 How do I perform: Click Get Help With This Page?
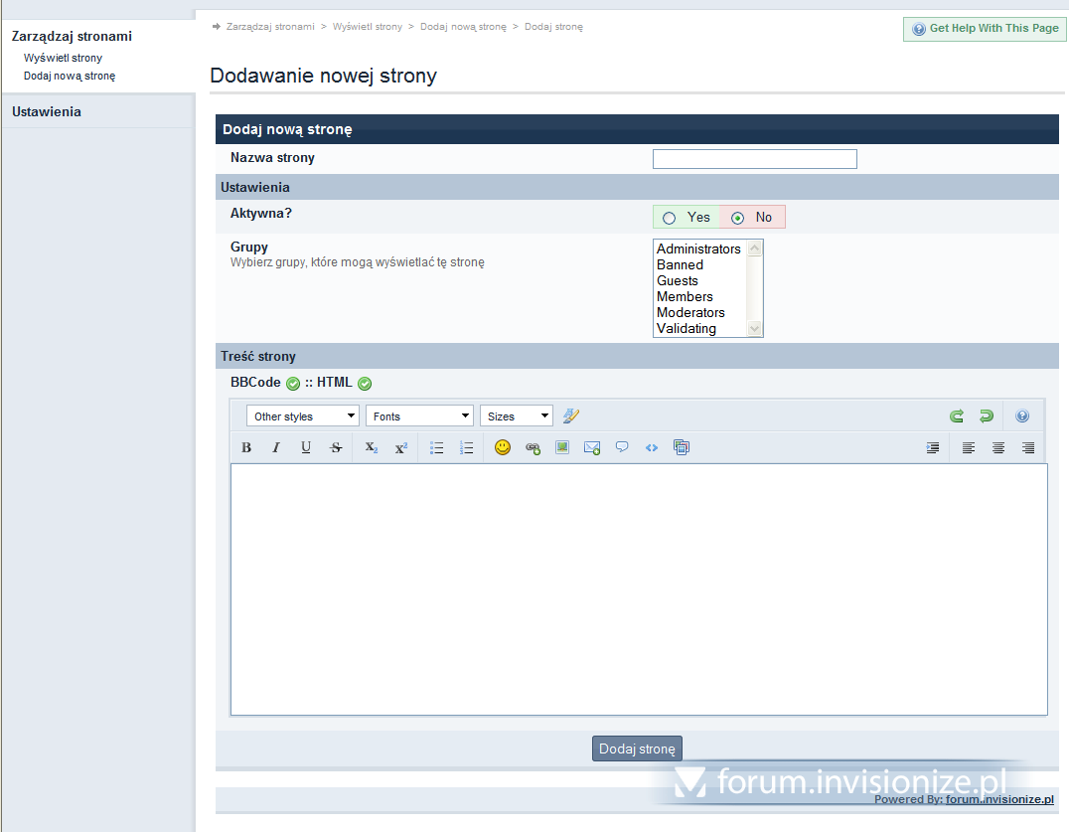(985, 29)
